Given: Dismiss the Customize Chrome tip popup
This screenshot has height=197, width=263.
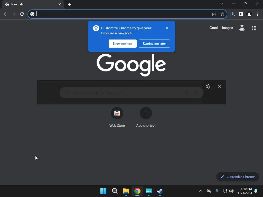Looking at the screenshot, I should (167, 28).
